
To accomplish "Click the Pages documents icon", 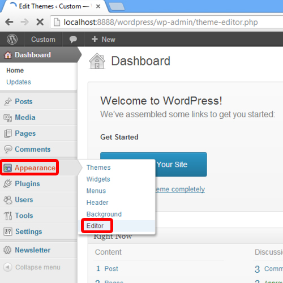I will tap(8, 134).
